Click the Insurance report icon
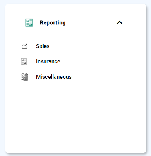Screen dimensions: 151x156 [x=24, y=61]
